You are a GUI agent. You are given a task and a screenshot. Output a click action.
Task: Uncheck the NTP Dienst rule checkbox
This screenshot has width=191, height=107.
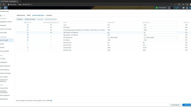point(28,28)
